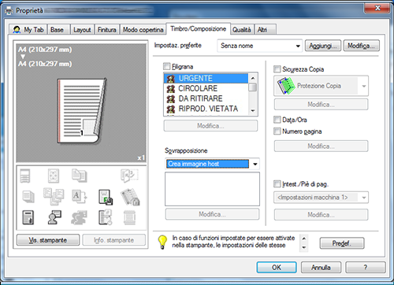This screenshot has height=285, width=394.
Task: Click the greyed group of users icon
Action: (79, 217)
